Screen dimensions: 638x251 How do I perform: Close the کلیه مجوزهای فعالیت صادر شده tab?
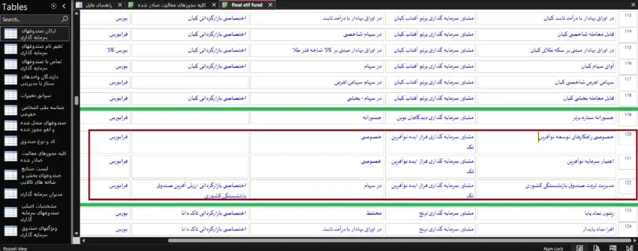pyautogui.click(x=214, y=5)
